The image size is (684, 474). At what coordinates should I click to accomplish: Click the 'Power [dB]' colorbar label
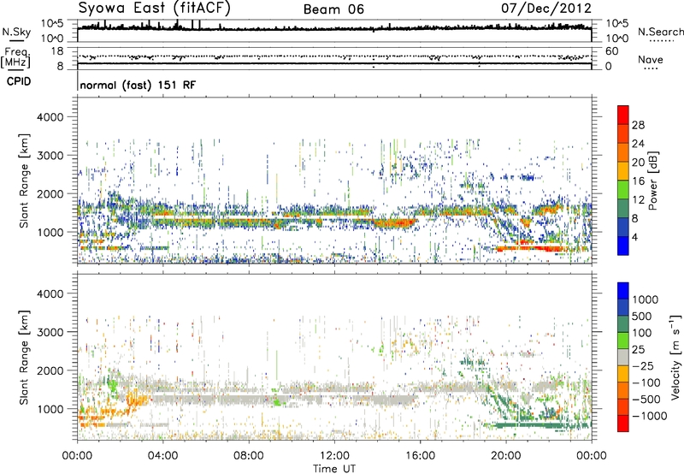click(x=652, y=181)
